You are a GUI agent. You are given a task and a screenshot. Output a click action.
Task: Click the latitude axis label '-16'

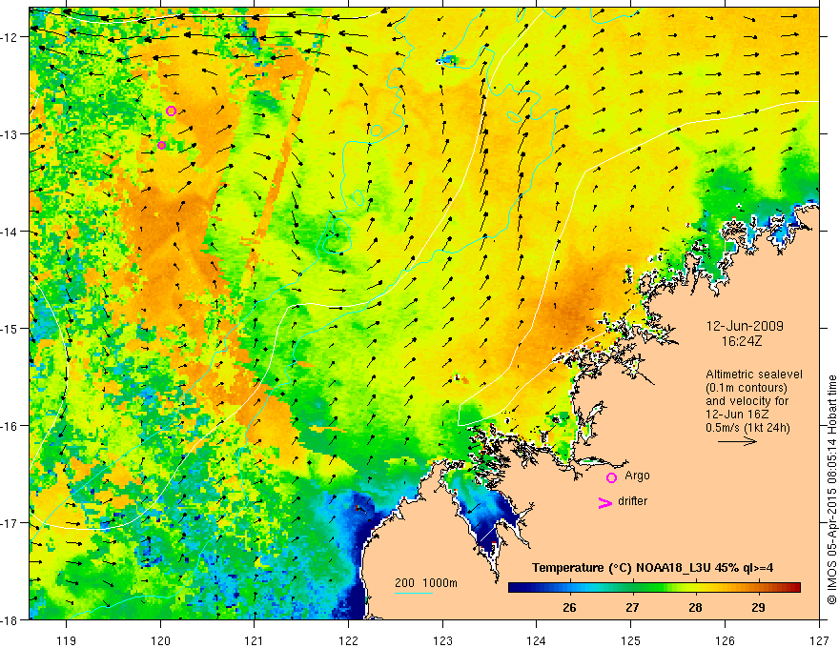click(x=10, y=426)
